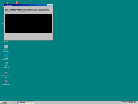Click the CV / Bio desktop label
Viewport: 138px width, 104px height.
[6, 41]
